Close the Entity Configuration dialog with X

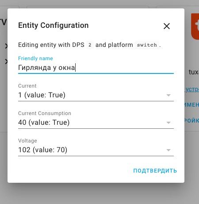click(167, 26)
